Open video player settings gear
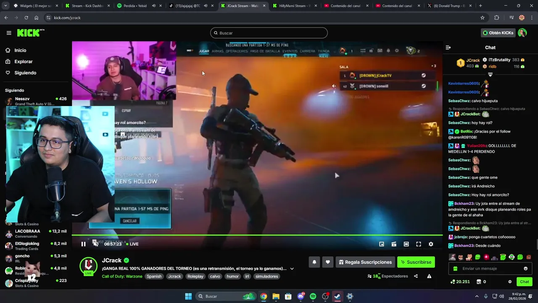 [x=431, y=244]
